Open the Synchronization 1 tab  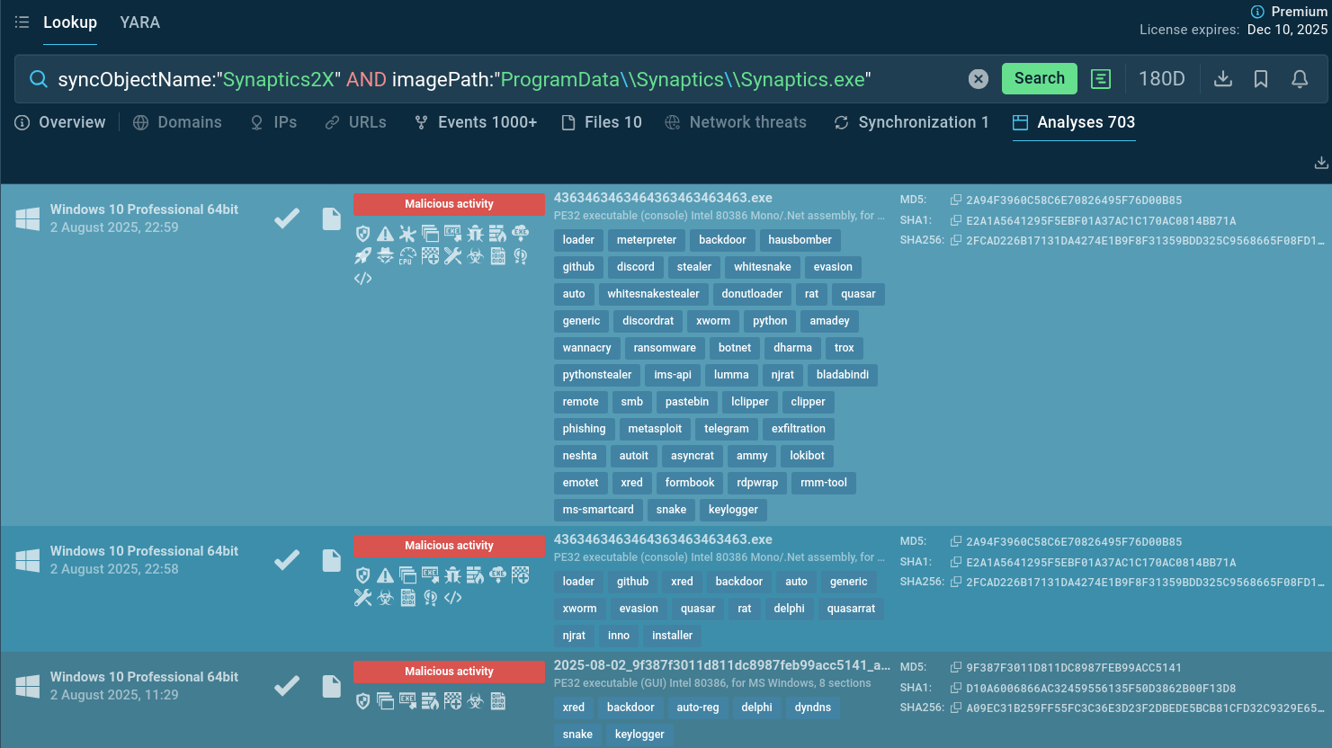click(912, 122)
